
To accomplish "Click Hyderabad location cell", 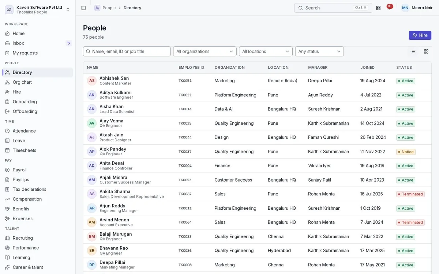I will pos(279,251).
